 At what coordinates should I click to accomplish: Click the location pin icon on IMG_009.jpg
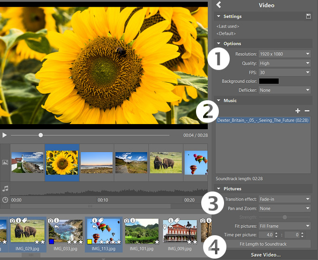165,227
